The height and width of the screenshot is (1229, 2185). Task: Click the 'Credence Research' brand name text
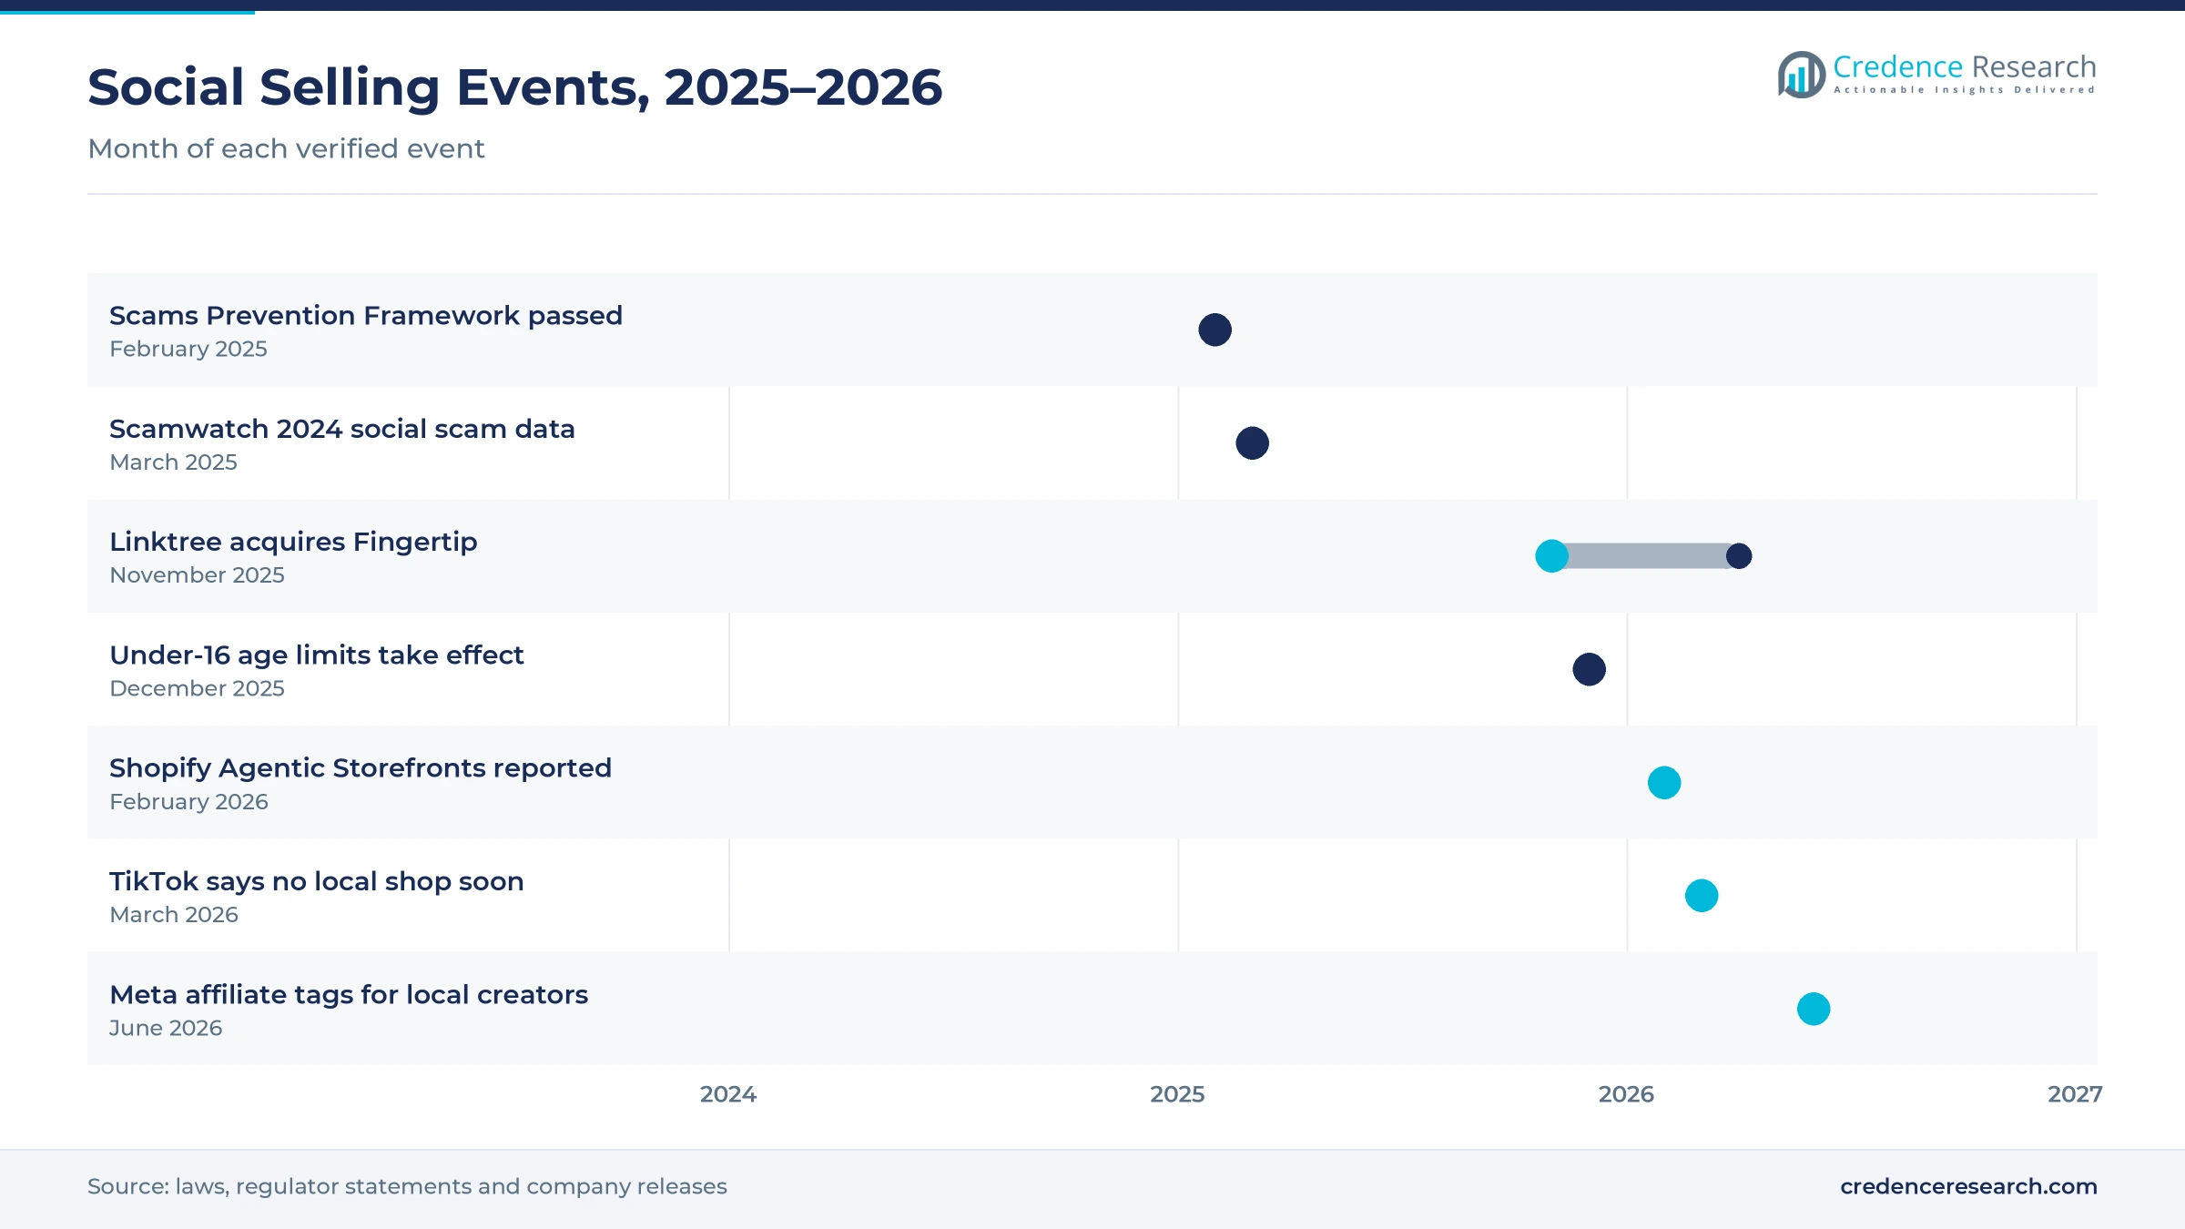[x=1964, y=66]
